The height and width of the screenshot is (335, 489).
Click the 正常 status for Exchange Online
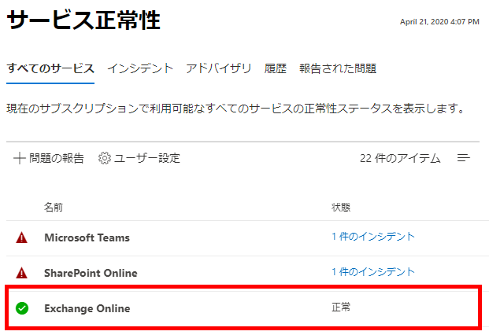(341, 307)
